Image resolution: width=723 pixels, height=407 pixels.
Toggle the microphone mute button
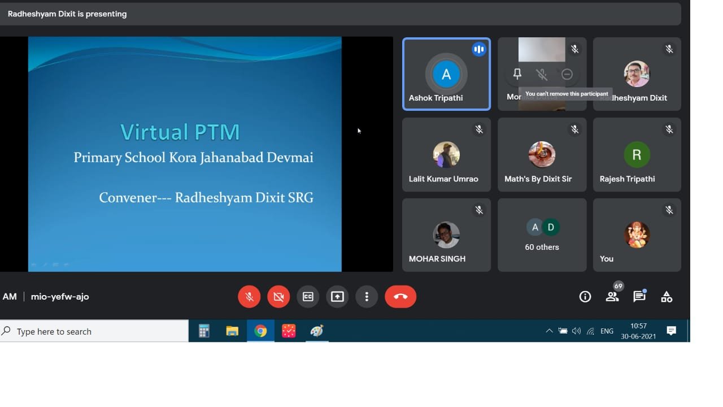(x=249, y=297)
